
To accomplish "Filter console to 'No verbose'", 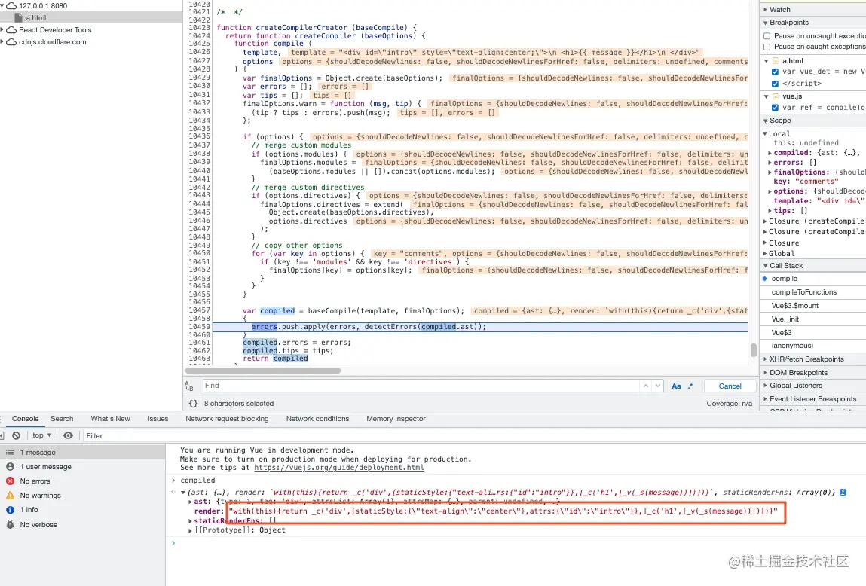I will click(83, 525).
